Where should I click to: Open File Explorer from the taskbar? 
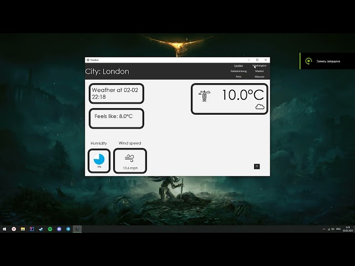coord(23,229)
